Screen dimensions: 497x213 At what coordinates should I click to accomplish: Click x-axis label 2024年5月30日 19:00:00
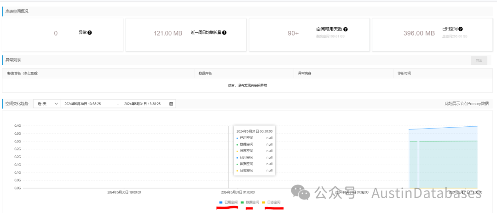pyautogui.click(x=124, y=192)
